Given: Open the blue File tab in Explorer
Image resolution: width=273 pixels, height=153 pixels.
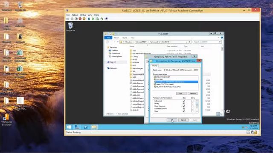Looking at the screenshot, I should pyautogui.click(x=108, y=38).
